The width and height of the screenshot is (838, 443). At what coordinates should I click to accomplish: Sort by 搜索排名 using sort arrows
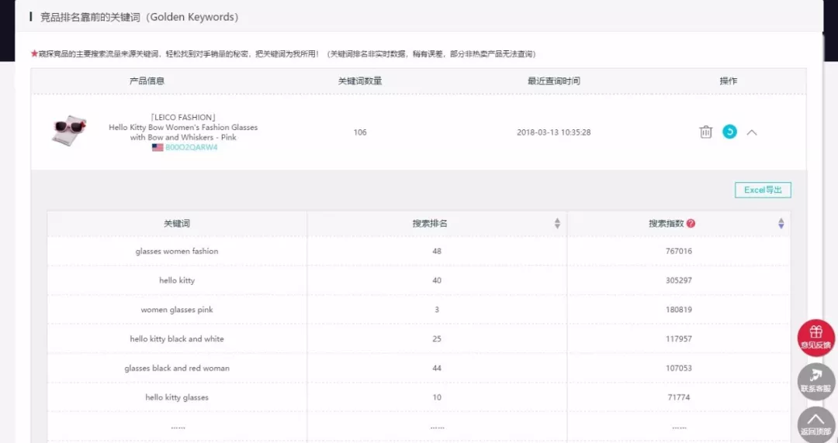click(x=557, y=224)
